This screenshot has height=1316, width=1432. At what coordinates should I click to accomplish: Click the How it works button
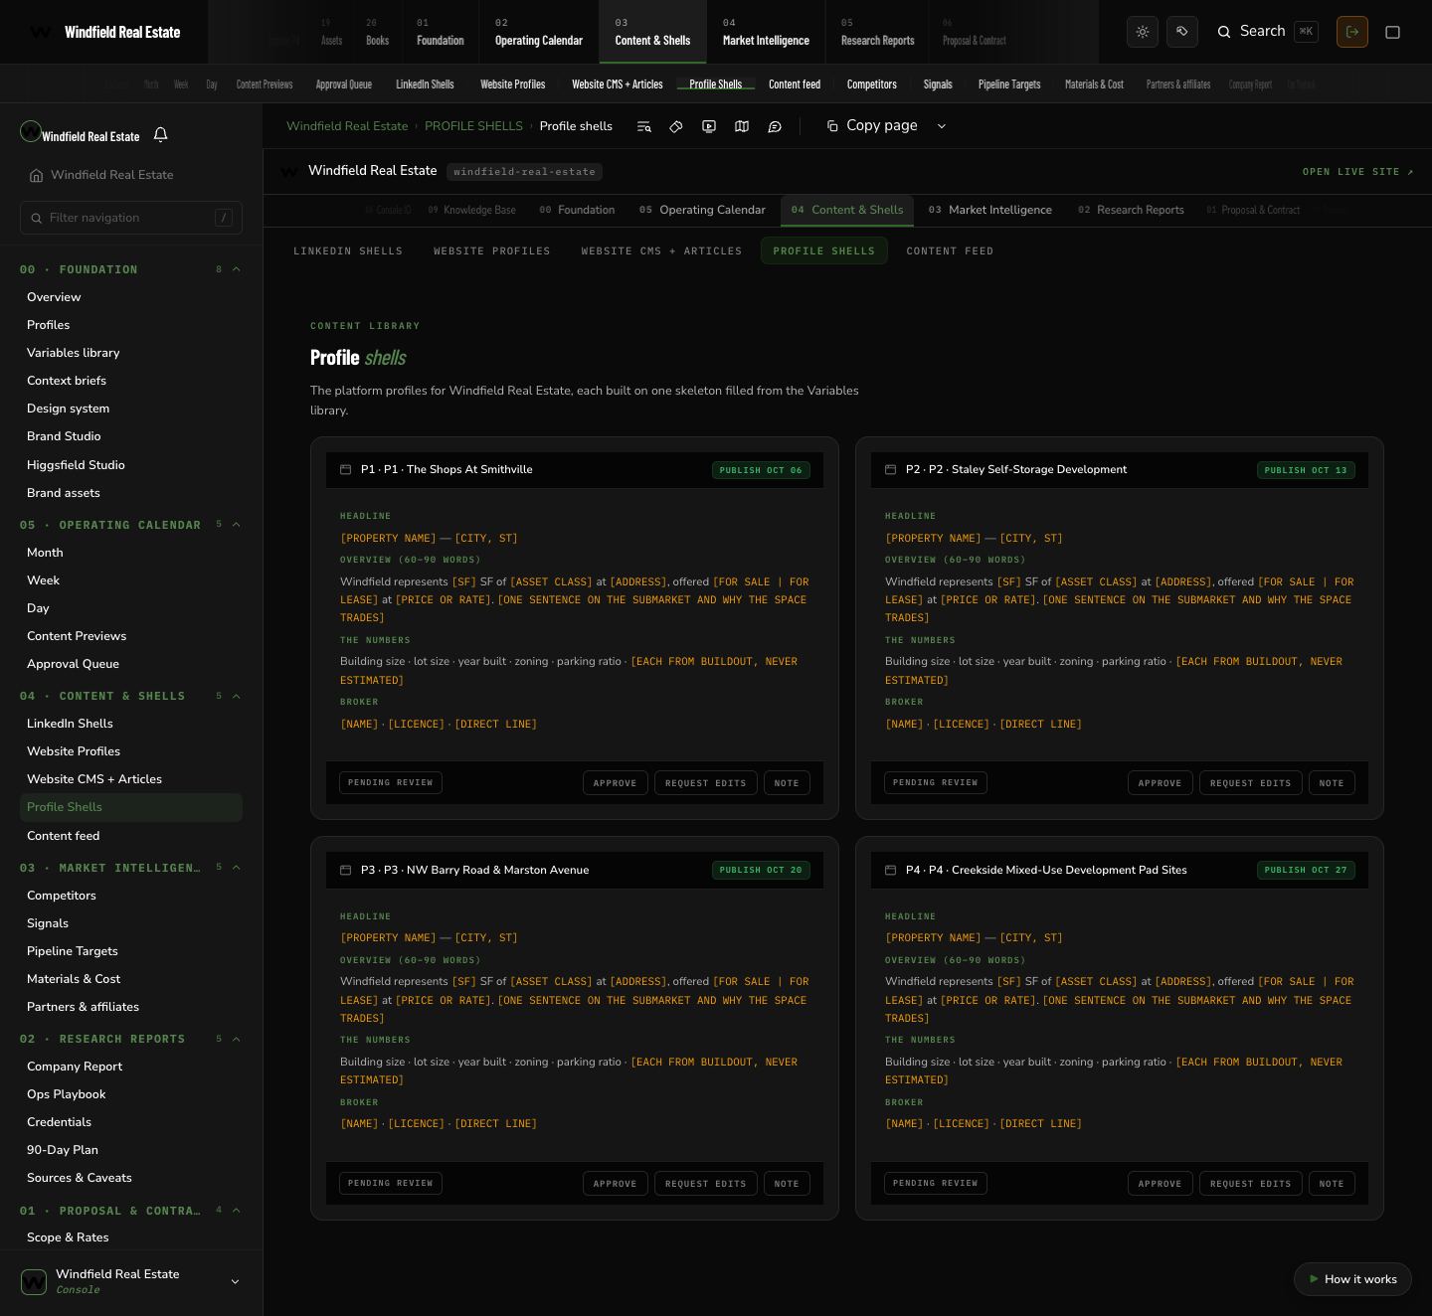(x=1352, y=1279)
